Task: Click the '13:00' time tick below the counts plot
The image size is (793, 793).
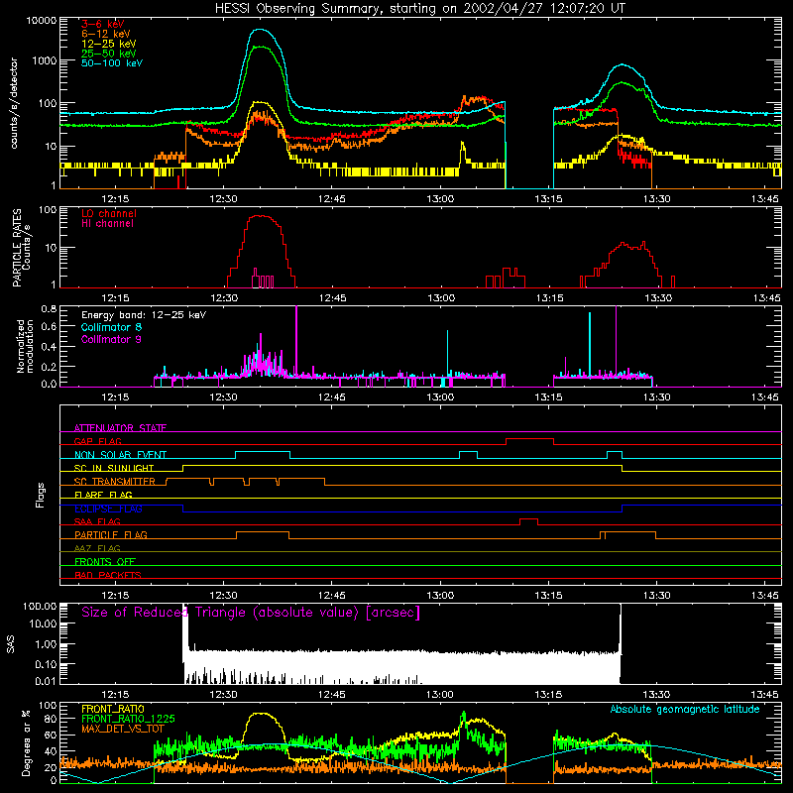Action: [440, 199]
